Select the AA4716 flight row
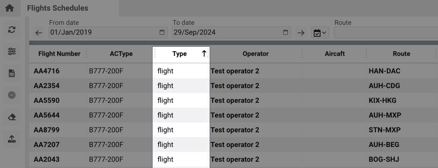Image resolution: width=438 pixels, height=168 pixels. pos(47,71)
